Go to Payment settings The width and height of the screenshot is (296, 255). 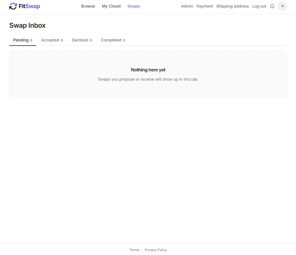pos(205,6)
